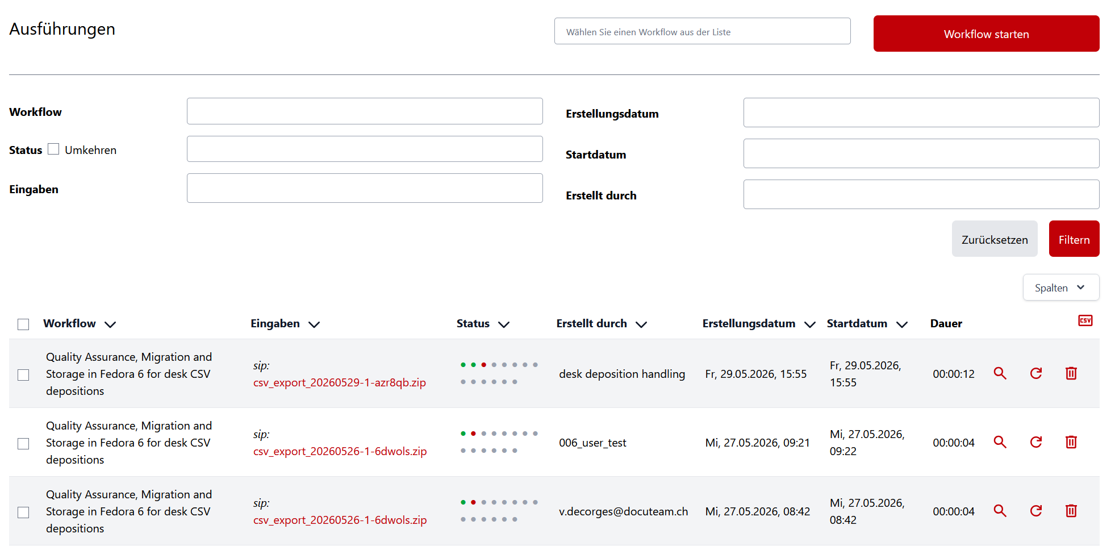The image size is (1115, 550).
Task: Focus the Eingaben filter input field
Action: point(365,188)
